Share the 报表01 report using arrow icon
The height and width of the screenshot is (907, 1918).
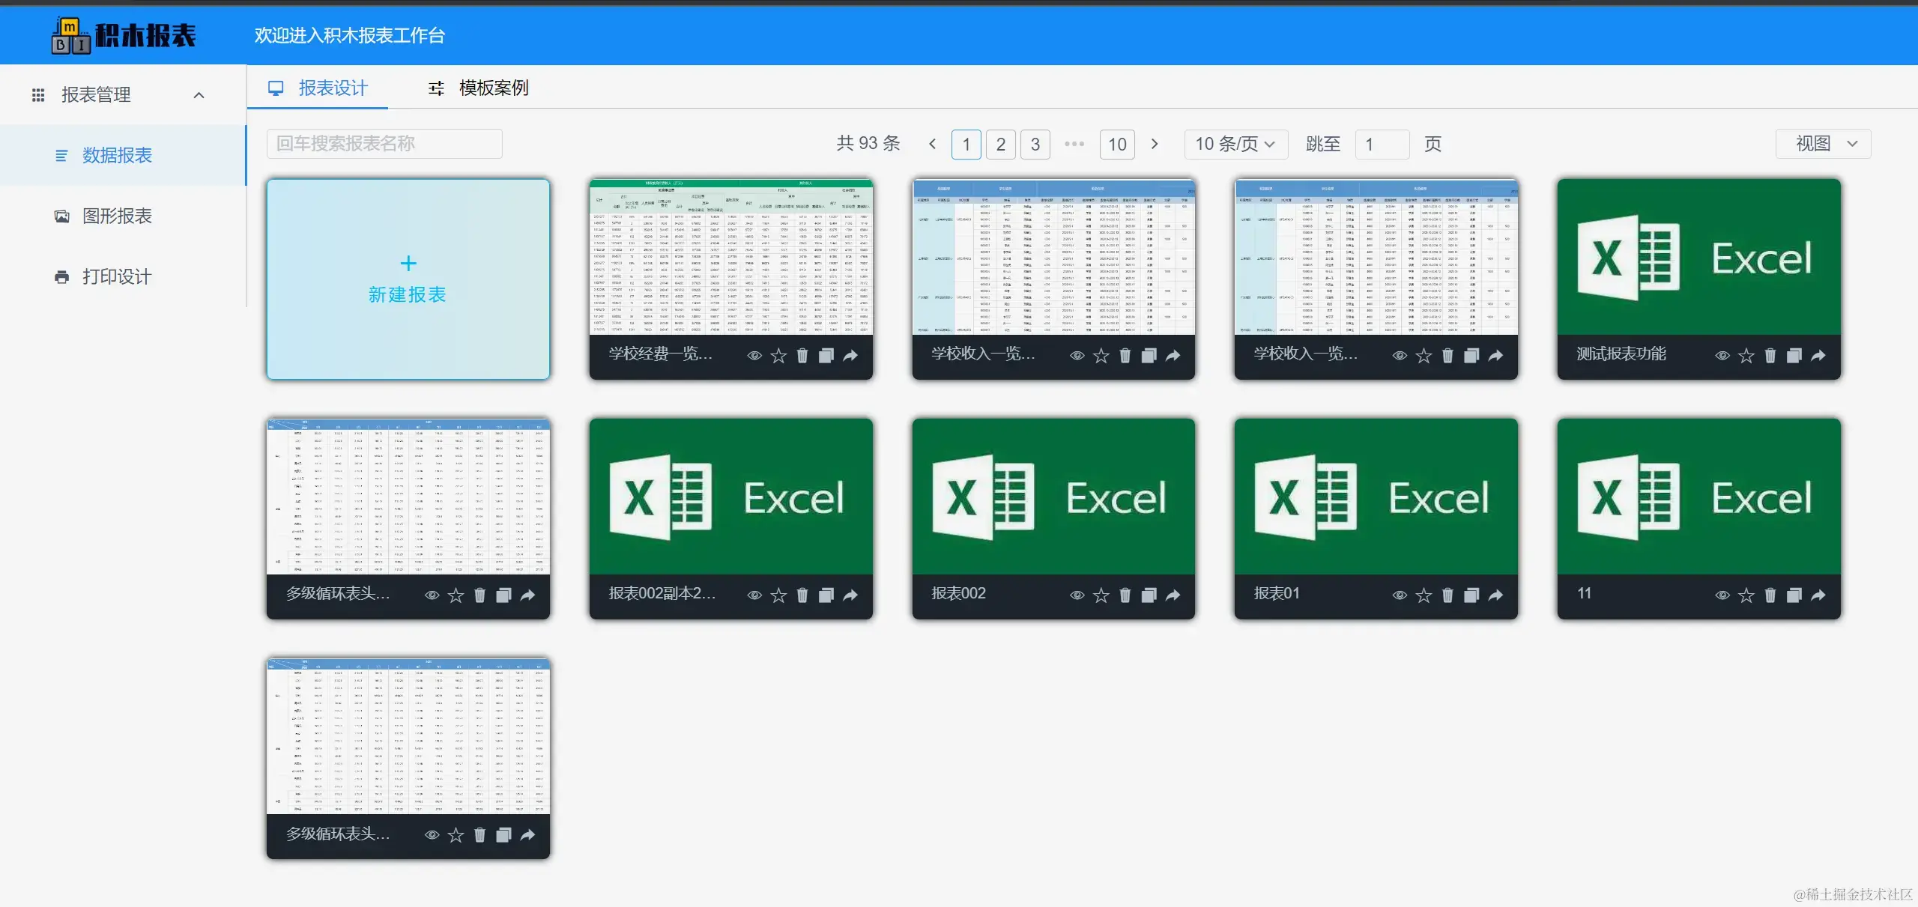click(1495, 595)
